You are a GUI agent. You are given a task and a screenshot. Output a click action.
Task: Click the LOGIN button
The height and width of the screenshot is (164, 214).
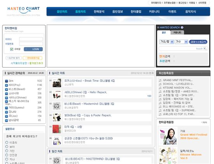pos(33,49)
